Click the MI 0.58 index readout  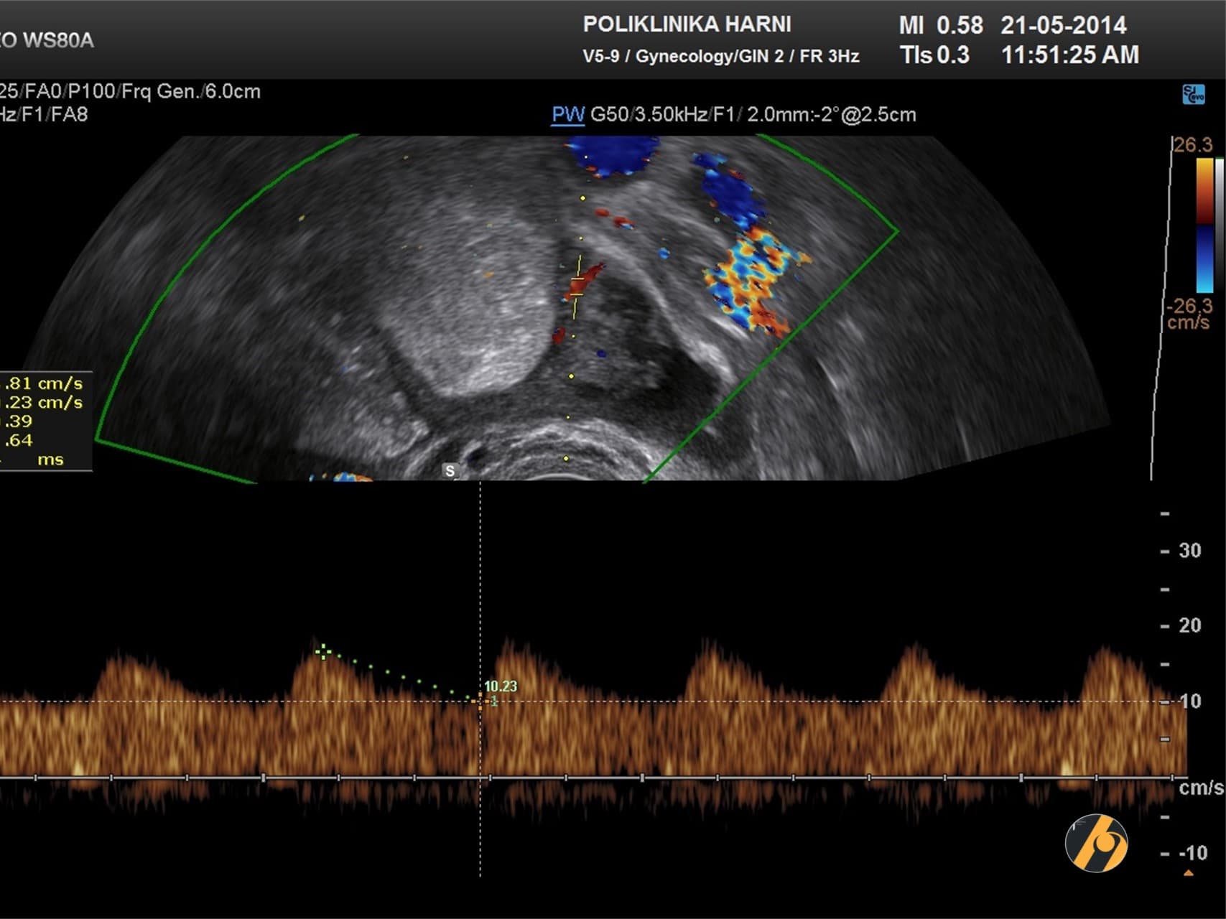[940, 26]
